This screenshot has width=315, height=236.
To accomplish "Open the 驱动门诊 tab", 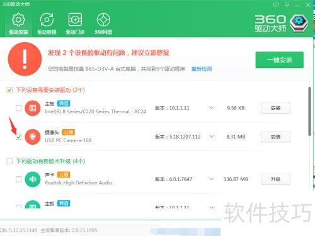I will click(75, 23).
